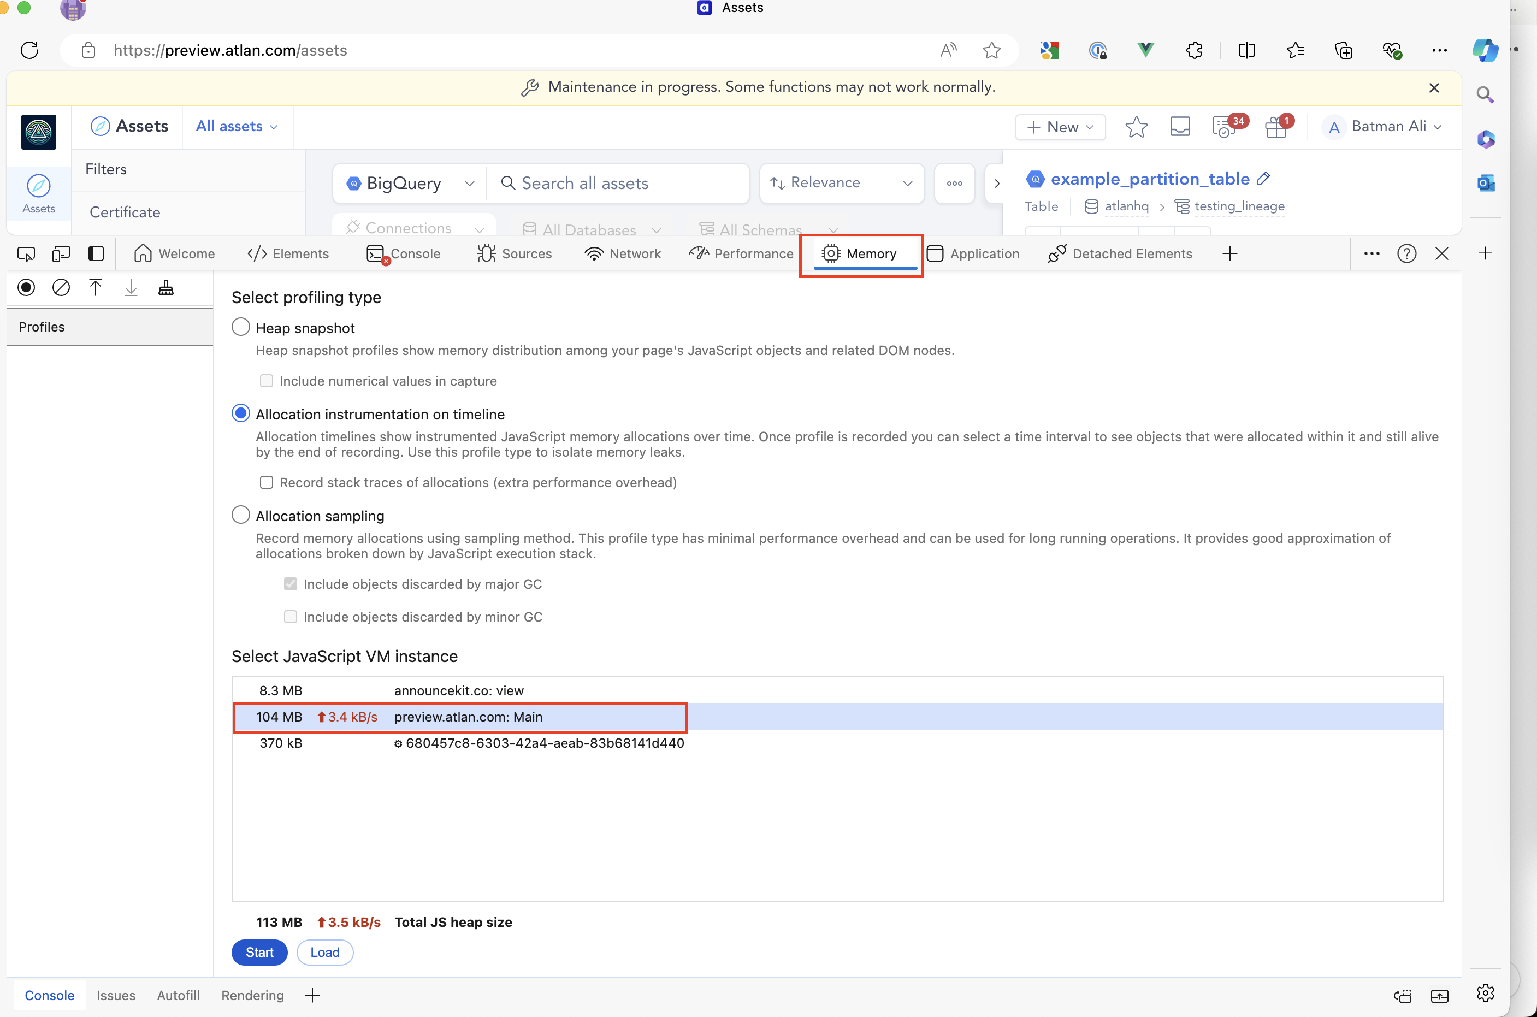This screenshot has width=1537, height=1017.
Task: Load a saved profile using the up-arrow icon
Action: click(x=96, y=287)
